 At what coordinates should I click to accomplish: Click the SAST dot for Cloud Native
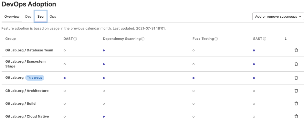254,117
